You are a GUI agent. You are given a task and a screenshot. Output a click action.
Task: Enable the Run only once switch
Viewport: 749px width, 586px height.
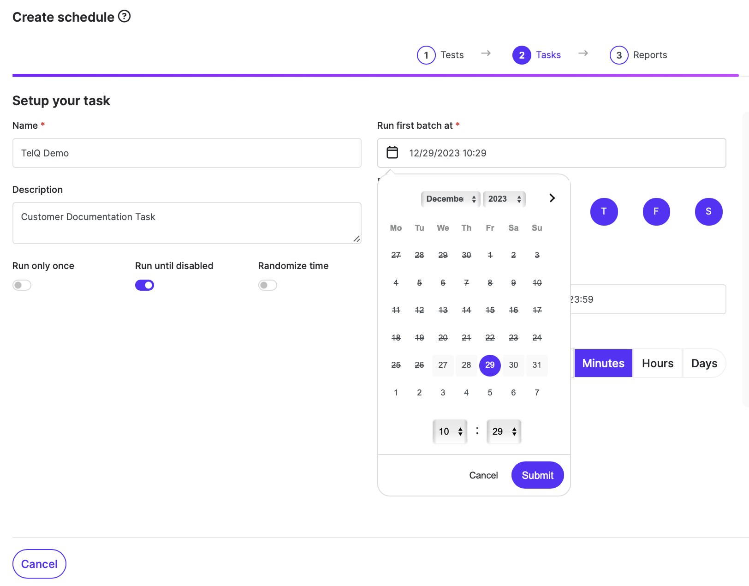(22, 285)
